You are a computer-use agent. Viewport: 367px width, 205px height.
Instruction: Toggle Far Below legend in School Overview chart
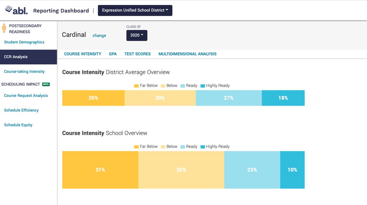(146, 147)
